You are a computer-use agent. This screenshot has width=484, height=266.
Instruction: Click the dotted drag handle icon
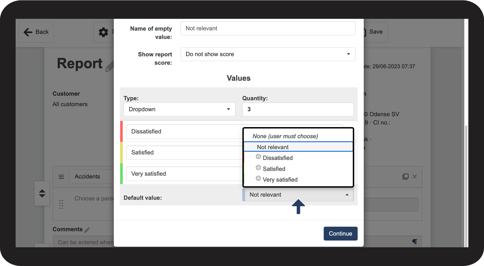61,204
